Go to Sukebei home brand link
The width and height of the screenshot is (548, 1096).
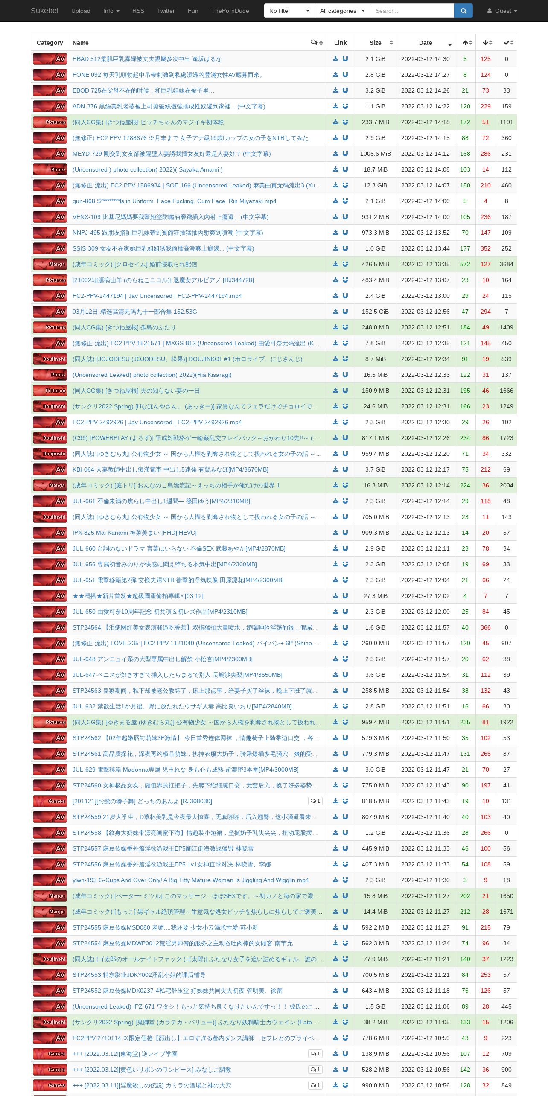tap(44, 11)
